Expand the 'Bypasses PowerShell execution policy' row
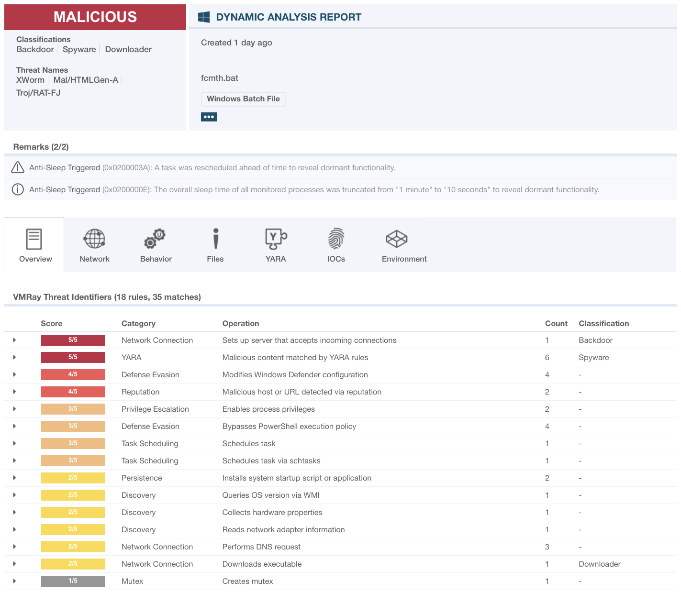This screenshot has height=592, width=681. [x=14, y=426]
